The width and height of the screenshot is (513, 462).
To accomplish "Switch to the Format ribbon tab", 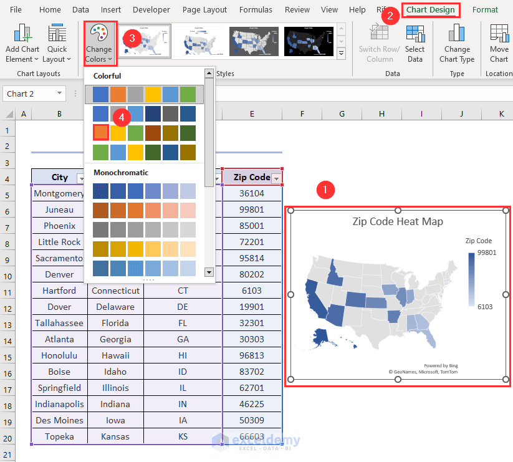I will (485, 9).
